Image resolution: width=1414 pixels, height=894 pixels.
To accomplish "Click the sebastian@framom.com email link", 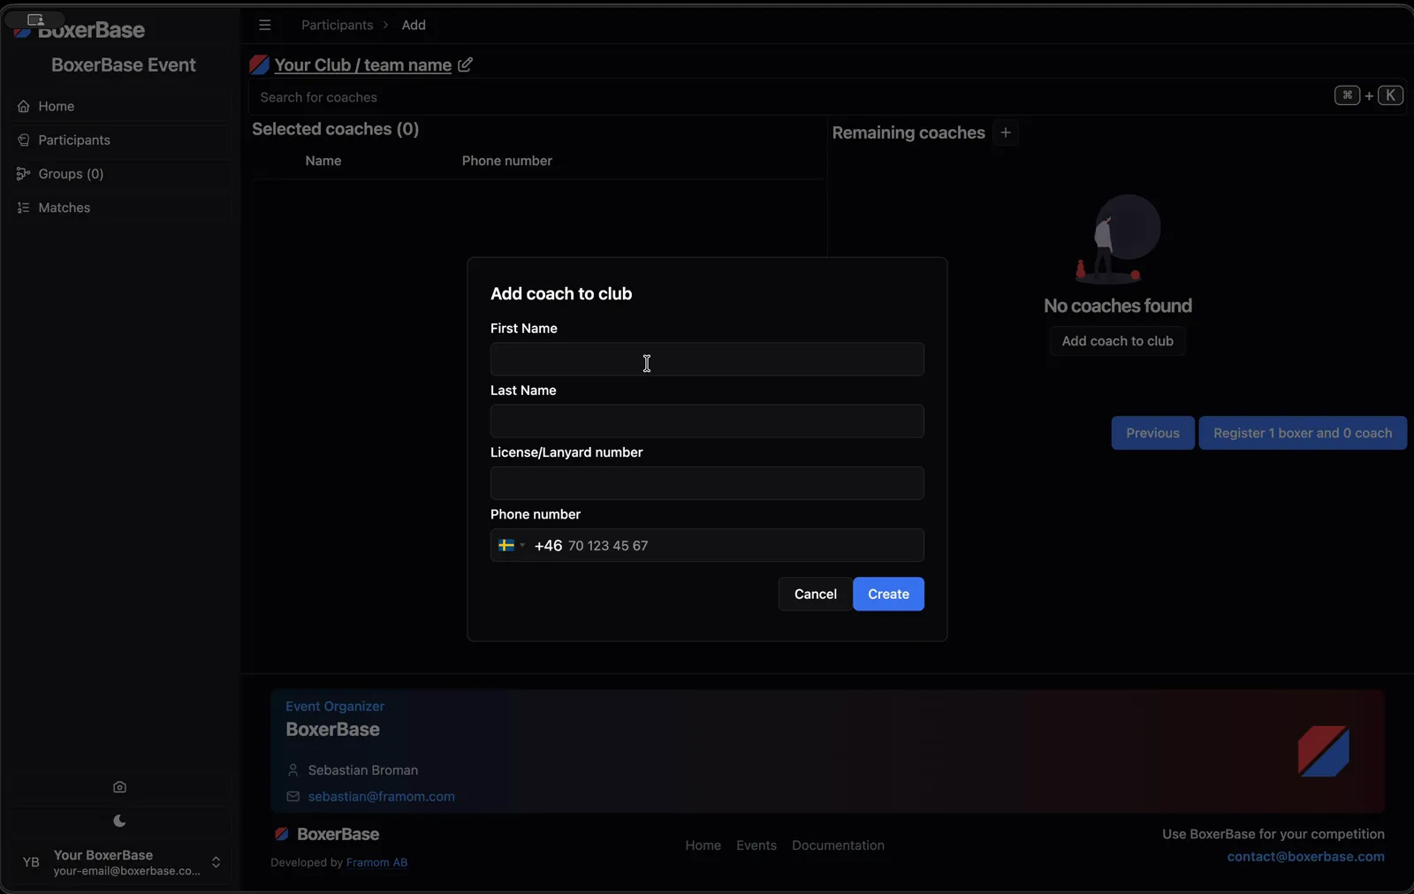I will pos(382,796).
